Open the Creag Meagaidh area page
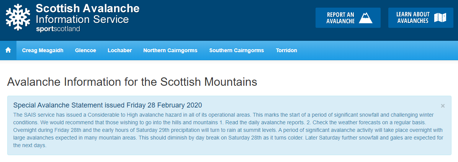This screenshot has height=162, width=458. [x=43, y=50]
